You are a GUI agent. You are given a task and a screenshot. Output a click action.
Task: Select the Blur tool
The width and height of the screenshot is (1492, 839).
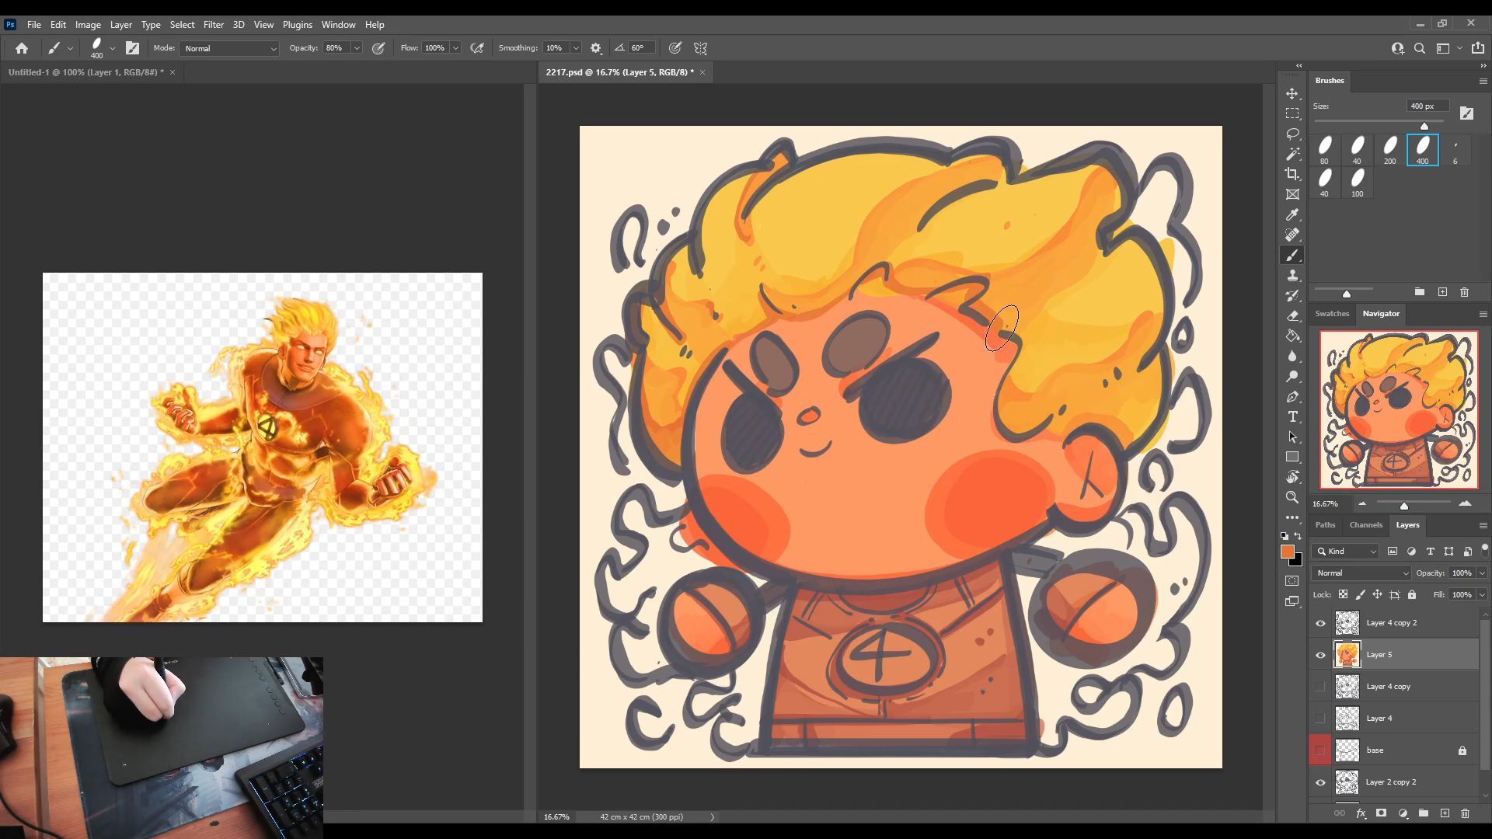1292,356
